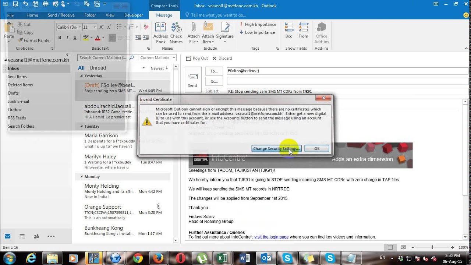Screen dimensions: 471x265
Task: Click zoom in plus button
Action: pyautogui.click(x=453, y=247)
